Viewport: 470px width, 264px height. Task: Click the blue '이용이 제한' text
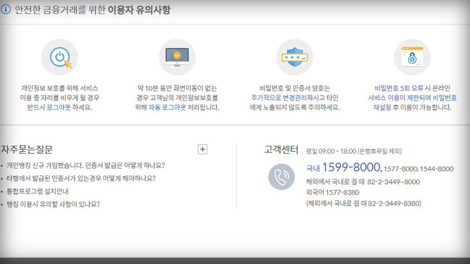tap(403, 98)
